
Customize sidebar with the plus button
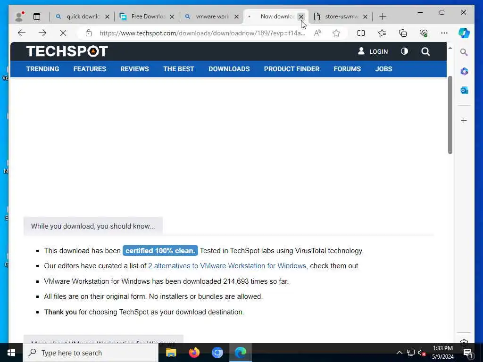click(464, 120)
